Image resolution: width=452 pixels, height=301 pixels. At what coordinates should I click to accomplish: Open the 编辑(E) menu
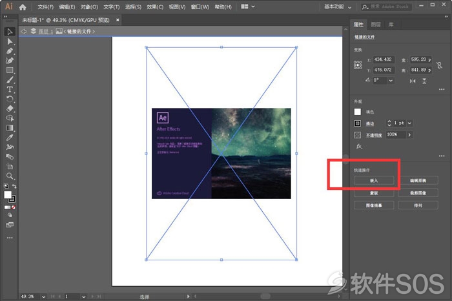click(67, 7)
